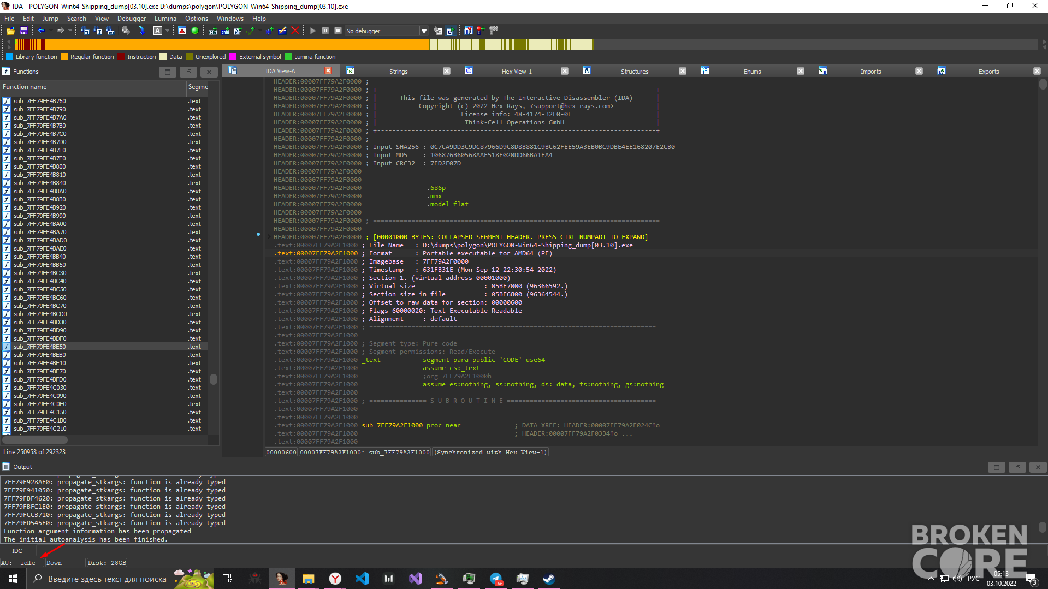Float the Output panel window

point(1017,467)
